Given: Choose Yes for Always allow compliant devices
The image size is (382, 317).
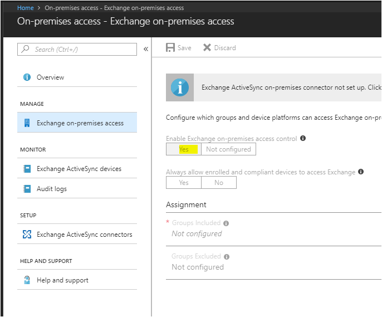Looking at the screenshot, I should (184, 183).
